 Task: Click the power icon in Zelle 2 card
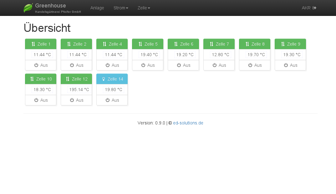(72, 65)
